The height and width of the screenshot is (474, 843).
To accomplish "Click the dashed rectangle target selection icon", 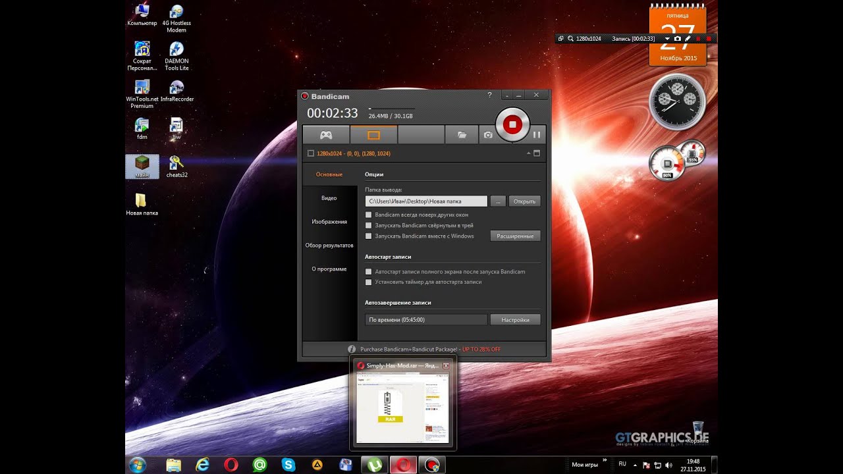I will tap(311, 153).
